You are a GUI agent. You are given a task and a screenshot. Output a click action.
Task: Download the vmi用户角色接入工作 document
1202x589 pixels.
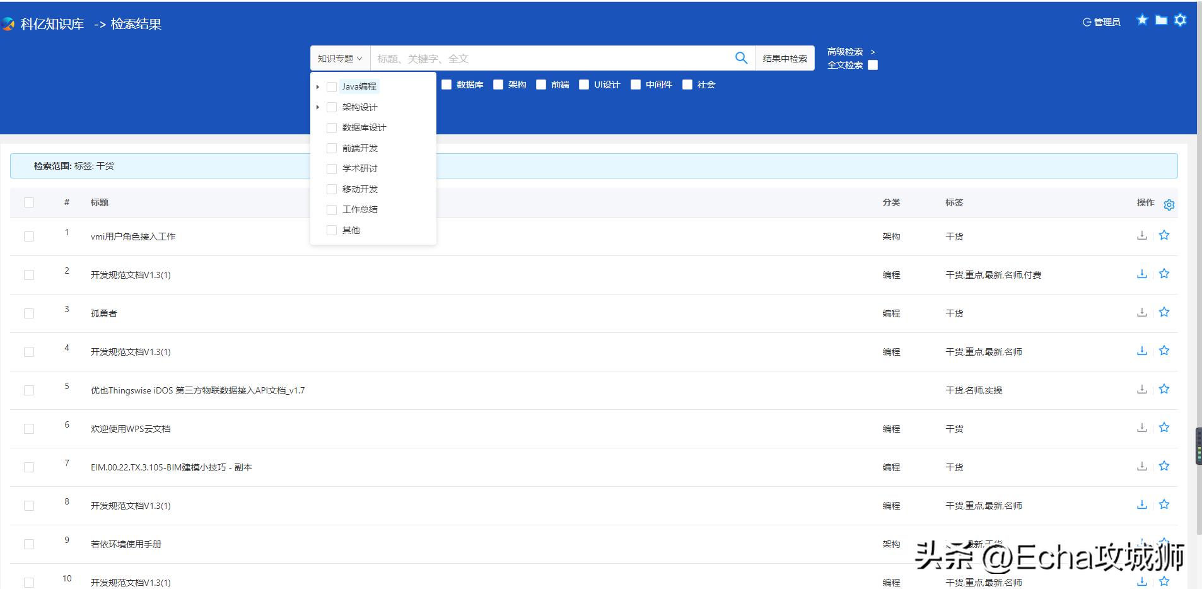click(1141, 235)
